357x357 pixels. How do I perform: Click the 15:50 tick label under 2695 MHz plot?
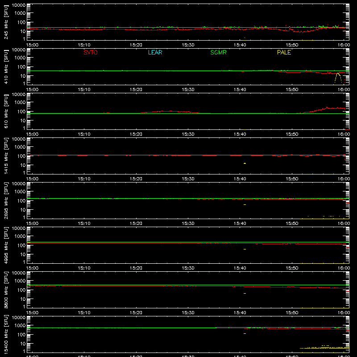[292, 224]
